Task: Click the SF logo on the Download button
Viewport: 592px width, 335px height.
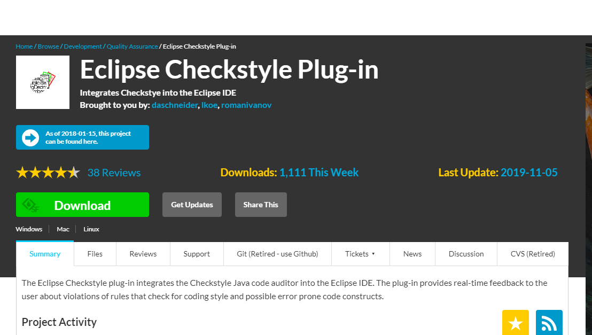Action: [x=30, y=205]
